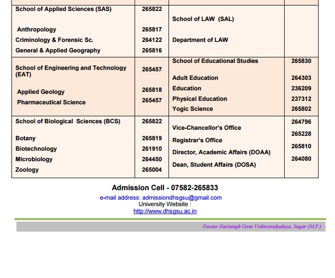Click the Botany entry
Viewport: 335px width, 278px height.
pyautogui.click(x=25, y=138)
